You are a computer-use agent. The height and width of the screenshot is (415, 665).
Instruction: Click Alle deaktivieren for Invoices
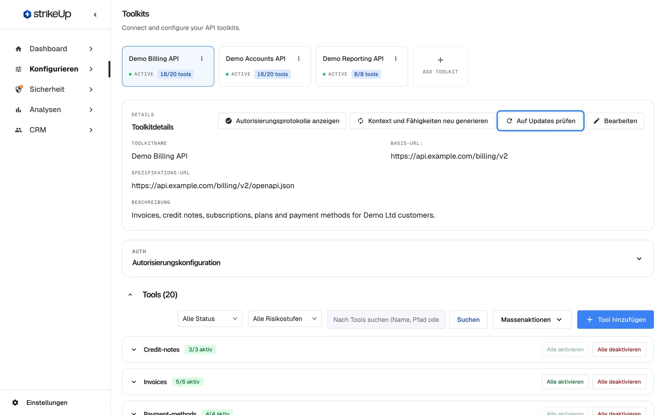click(619, 382)
